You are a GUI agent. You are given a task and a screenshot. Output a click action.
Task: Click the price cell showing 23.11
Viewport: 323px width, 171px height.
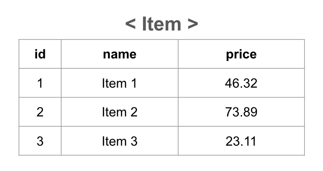241,141
